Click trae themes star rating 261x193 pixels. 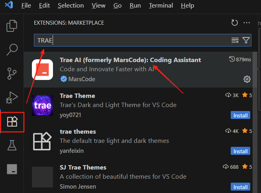click(247, 131)
